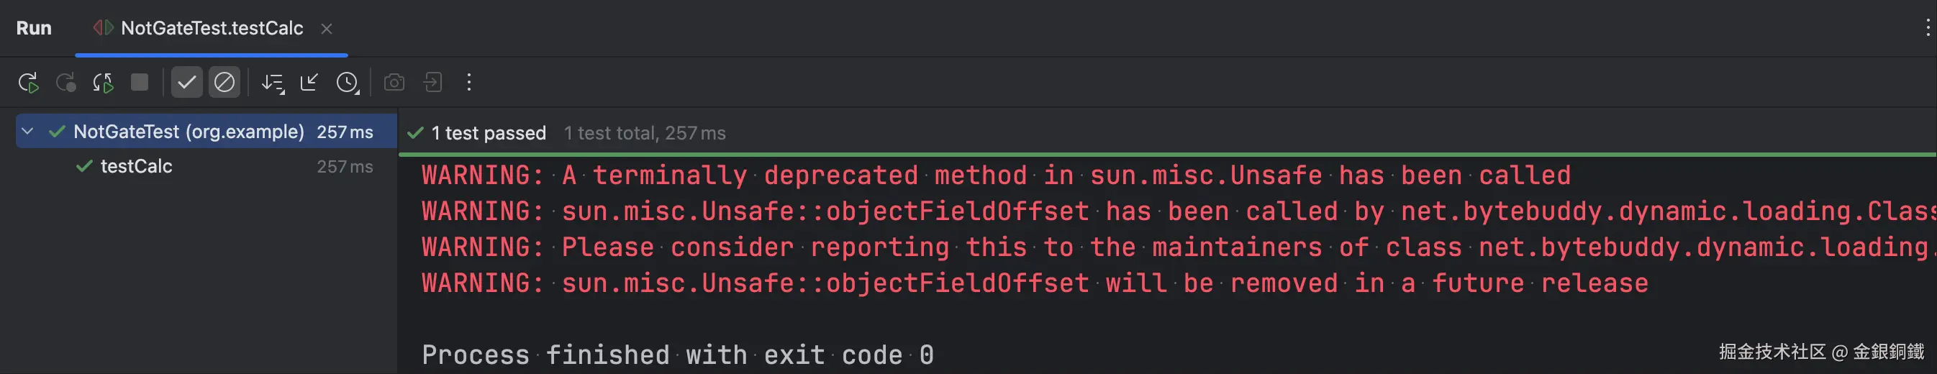Open the toolbar's vertical three-dot More menu

point(469,83)
